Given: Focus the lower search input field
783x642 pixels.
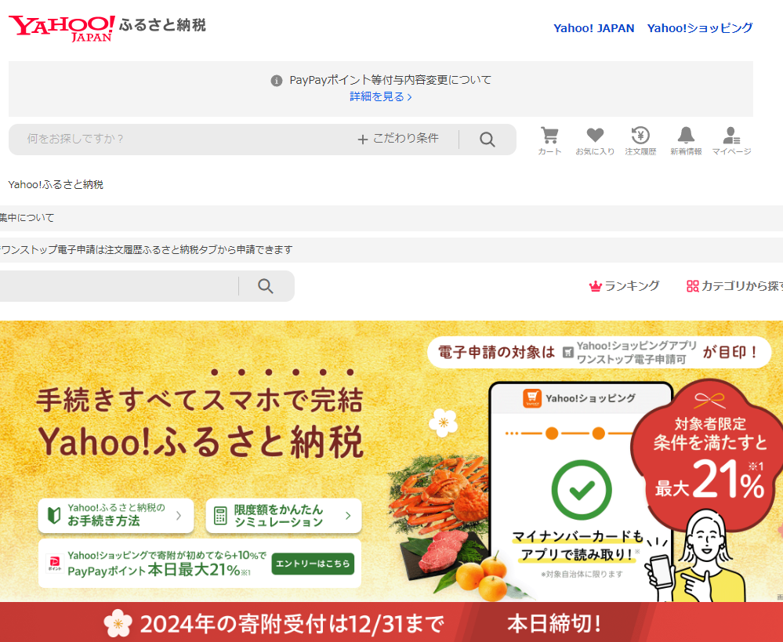Looking at the screenshot, I should (x=118, y=286).
